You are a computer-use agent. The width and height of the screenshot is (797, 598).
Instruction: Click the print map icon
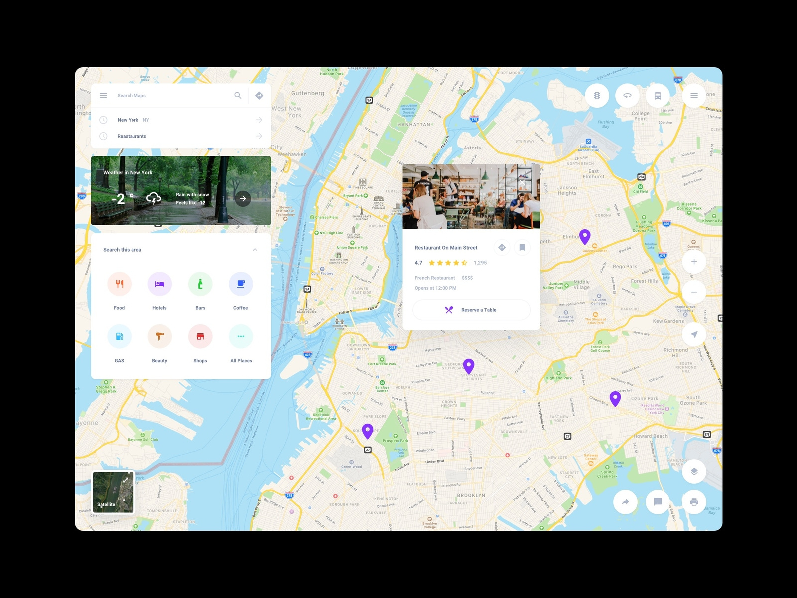[x=694, y=502]
